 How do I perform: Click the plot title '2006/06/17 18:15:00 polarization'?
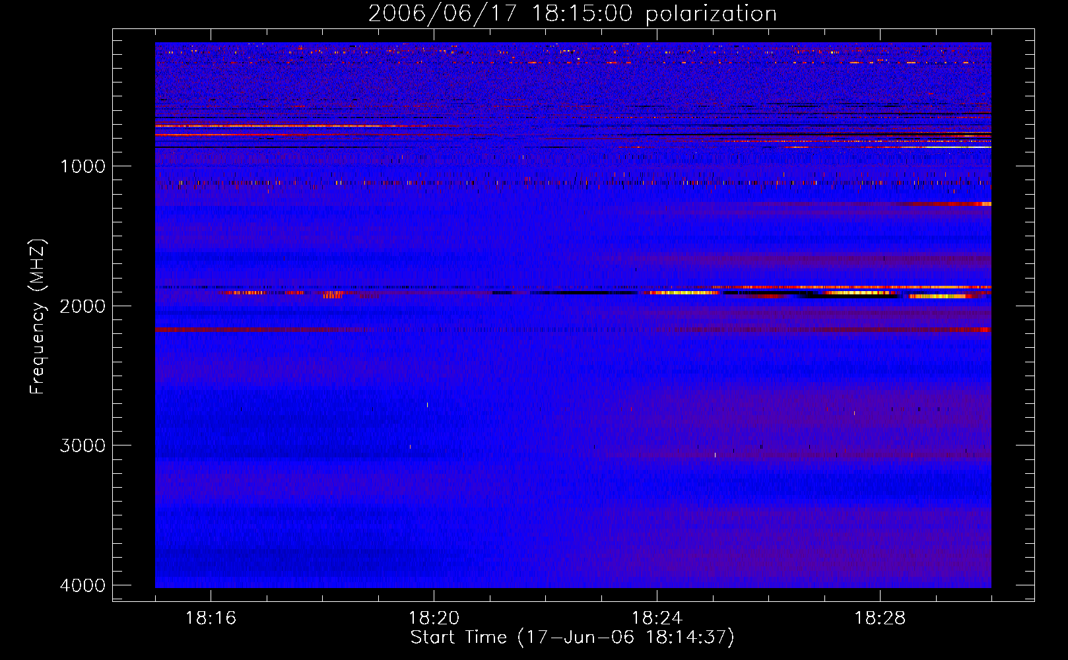pyautogui.click(x=572, y=14)
